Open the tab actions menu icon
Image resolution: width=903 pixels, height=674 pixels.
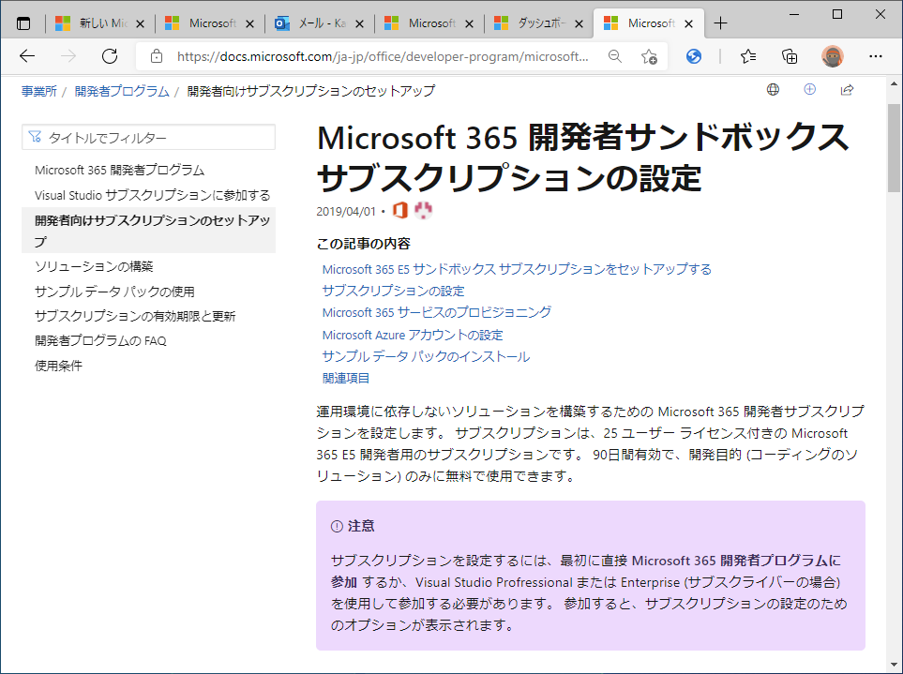[x=23, y=23]
